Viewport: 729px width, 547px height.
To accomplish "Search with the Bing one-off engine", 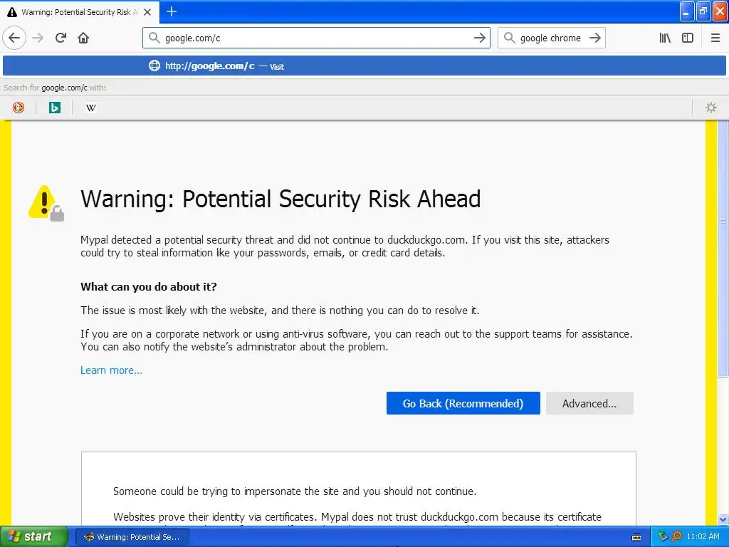I will (x=55, y=108).
